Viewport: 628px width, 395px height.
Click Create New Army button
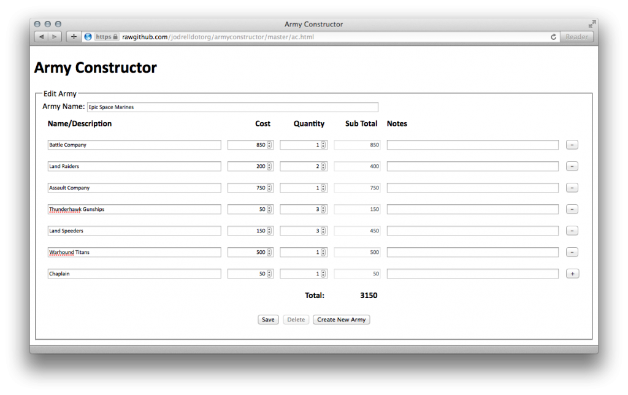point(341,320)
